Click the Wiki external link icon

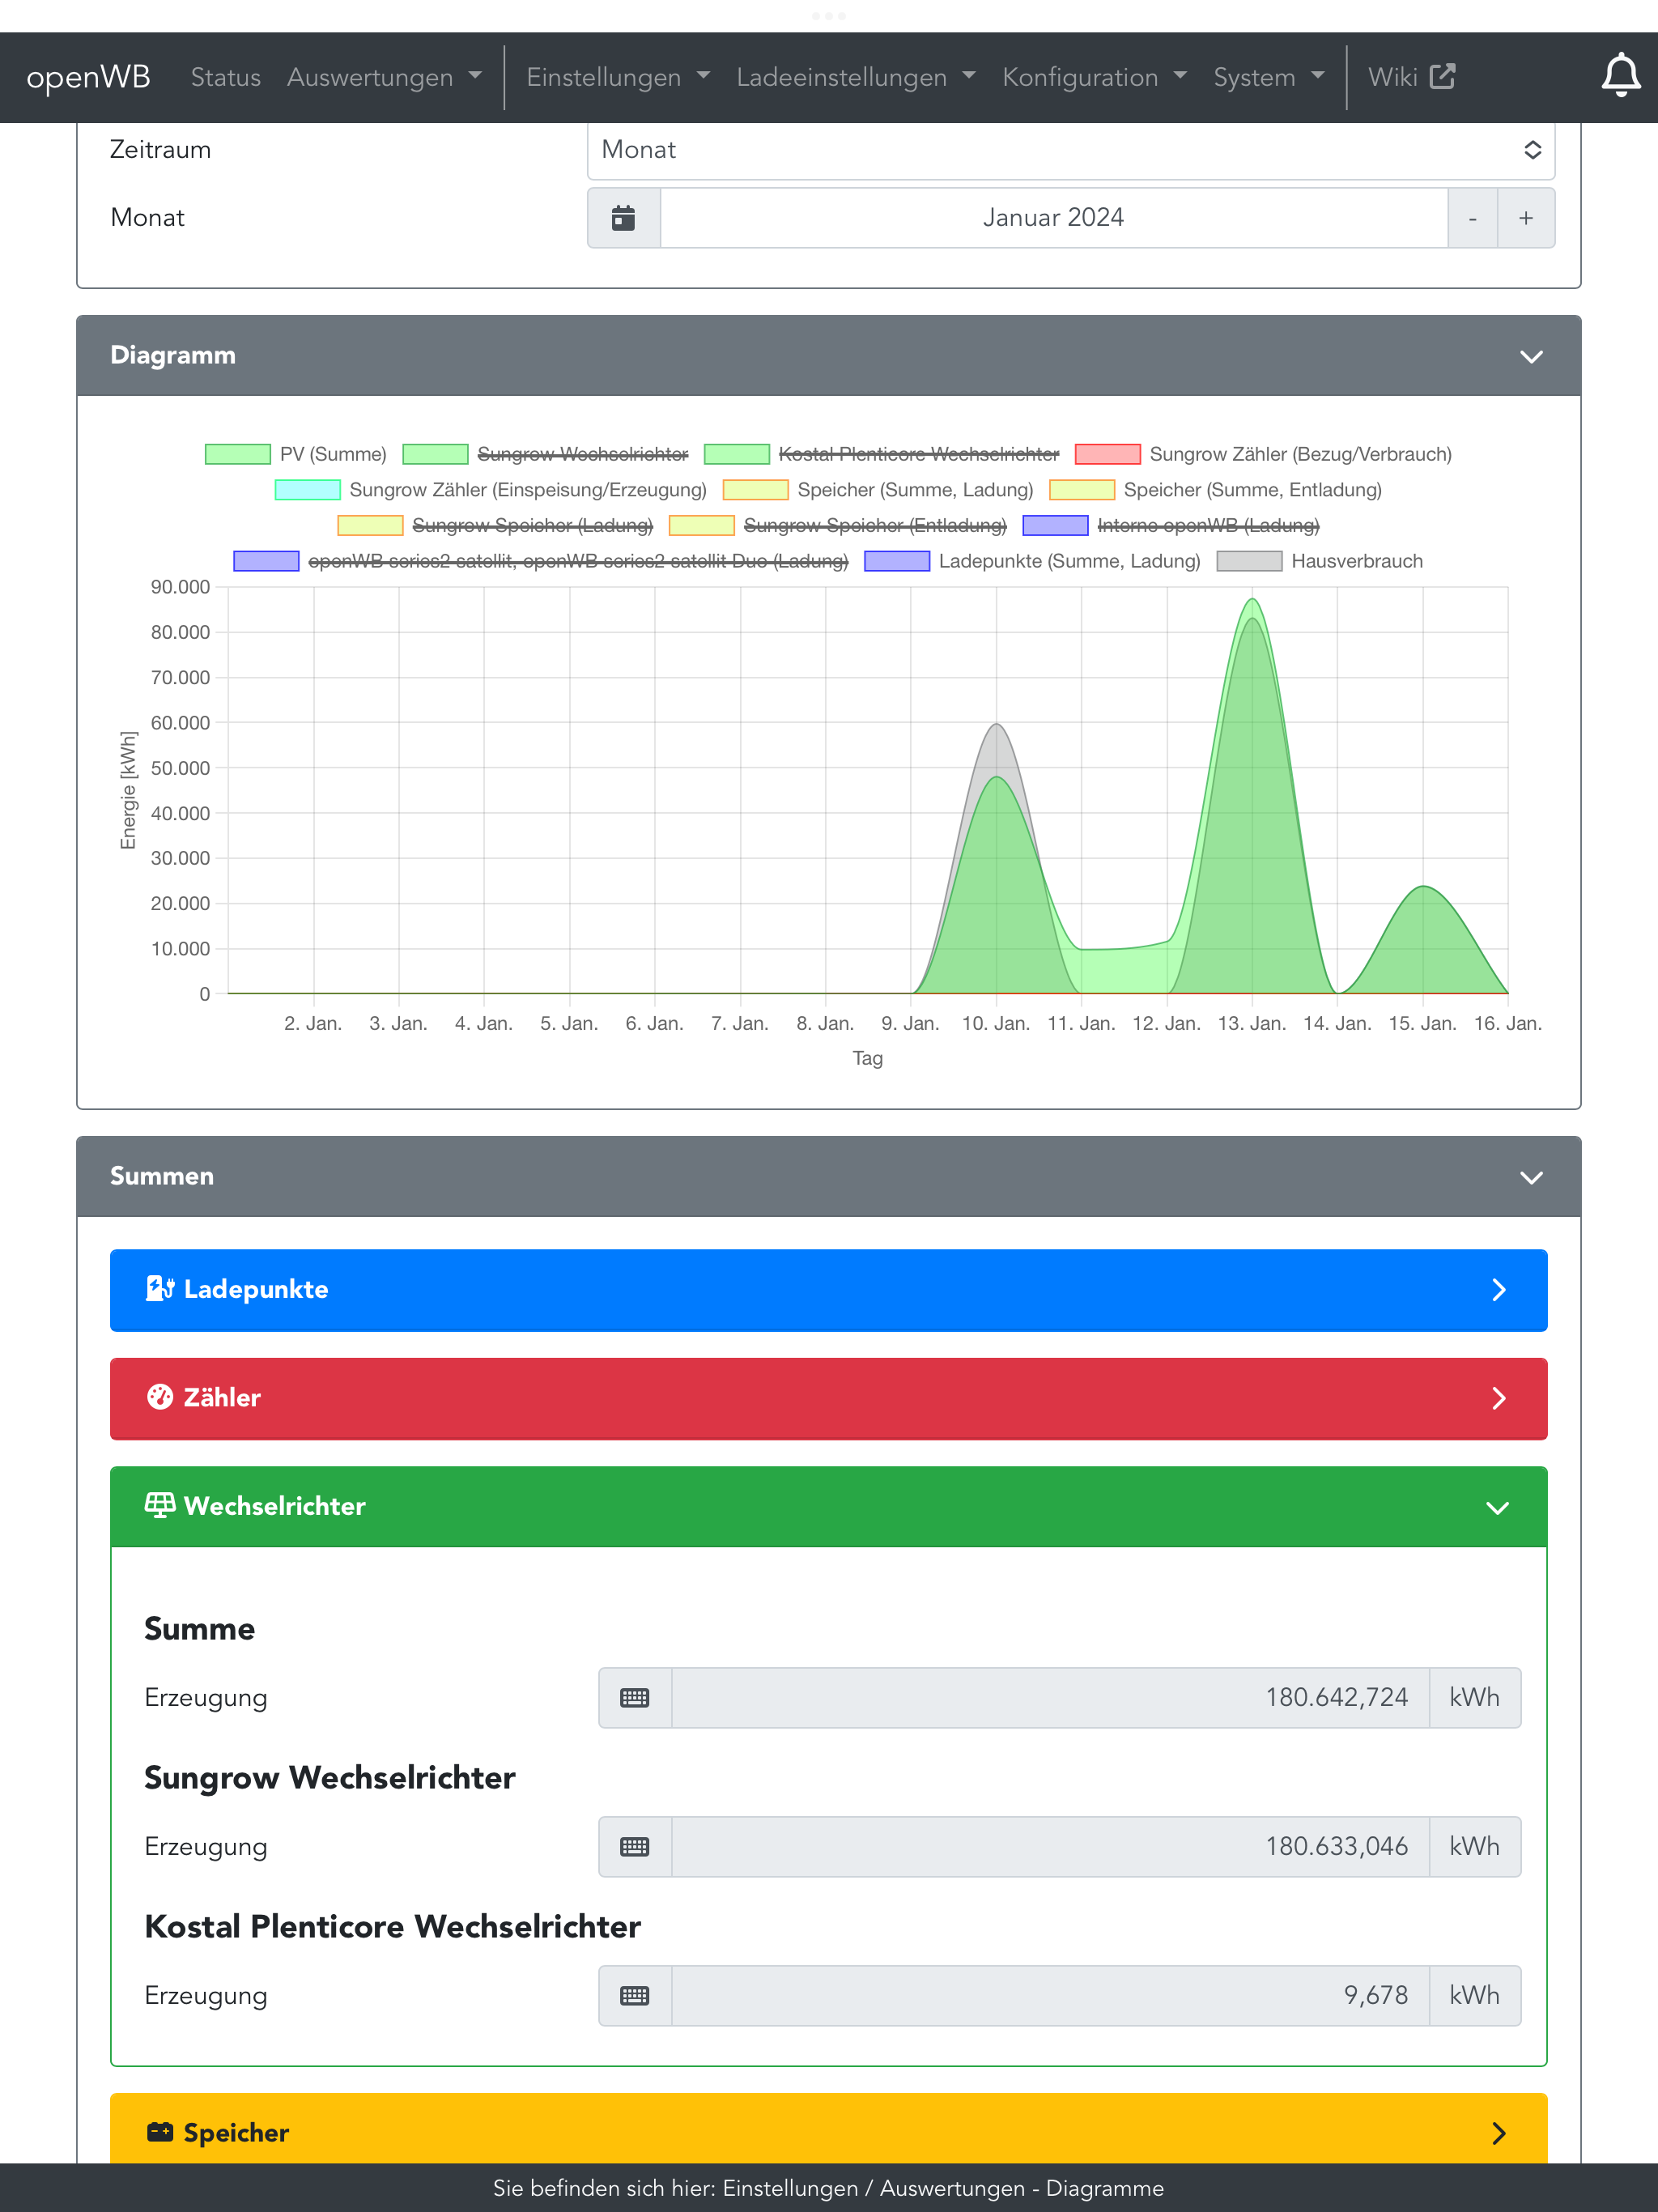1442,77
